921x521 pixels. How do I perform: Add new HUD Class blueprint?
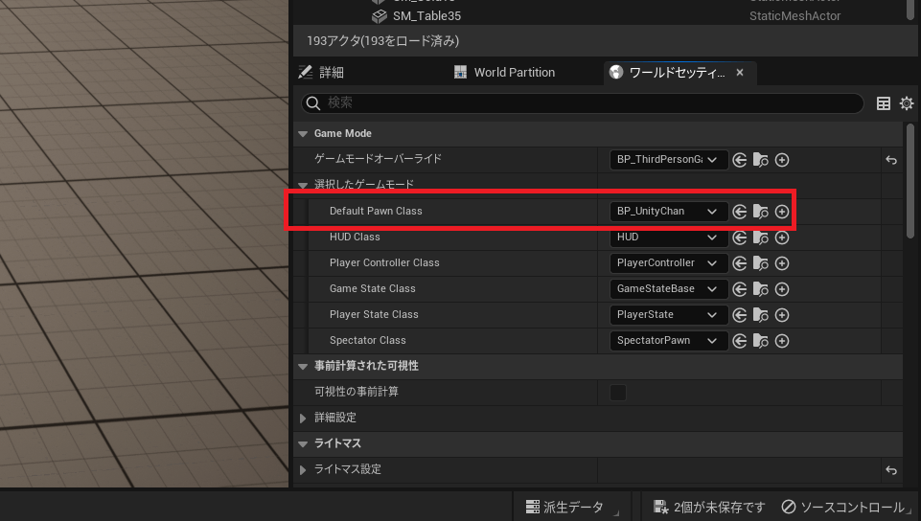pyautogui.click(x=782, y=237)
